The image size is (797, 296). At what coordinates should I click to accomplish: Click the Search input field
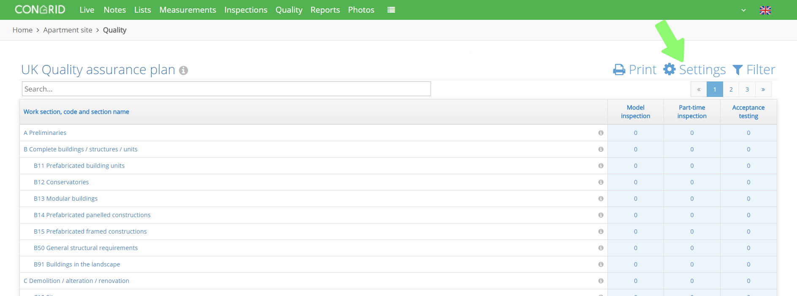coord(226,89)
